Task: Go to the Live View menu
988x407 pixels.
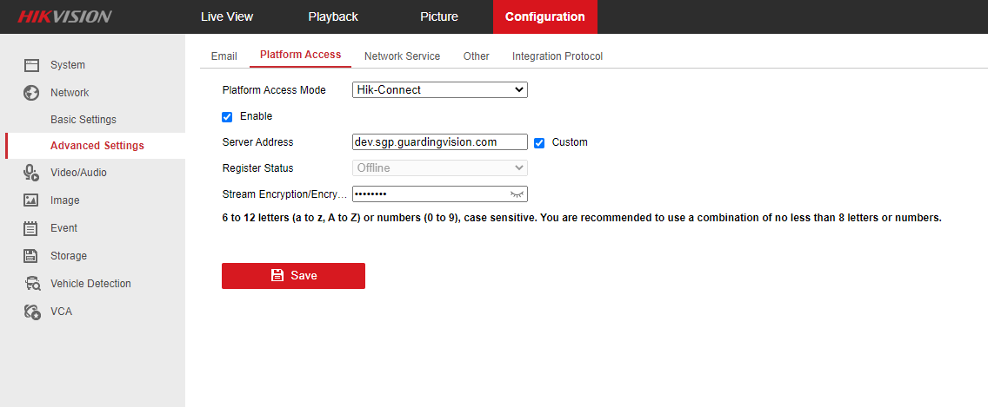Action: pyautogui.click(x=226, y=16)
